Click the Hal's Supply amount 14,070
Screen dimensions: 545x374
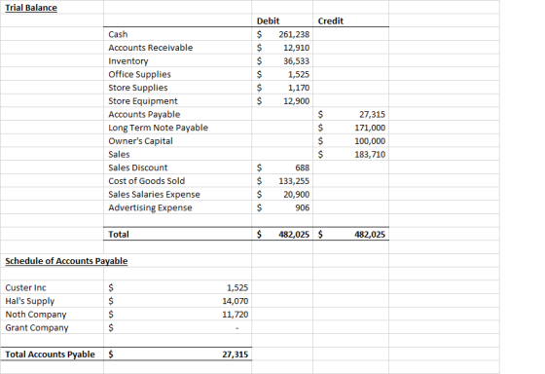click(x=236, y=301)
